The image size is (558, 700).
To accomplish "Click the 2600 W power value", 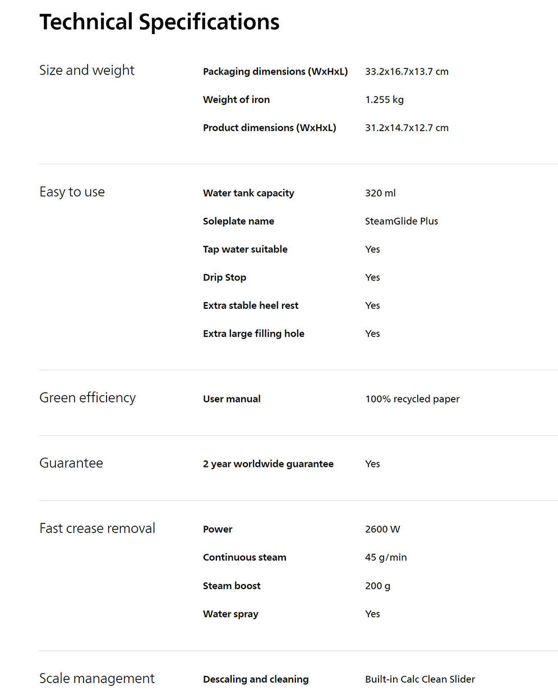I will 382,529.
